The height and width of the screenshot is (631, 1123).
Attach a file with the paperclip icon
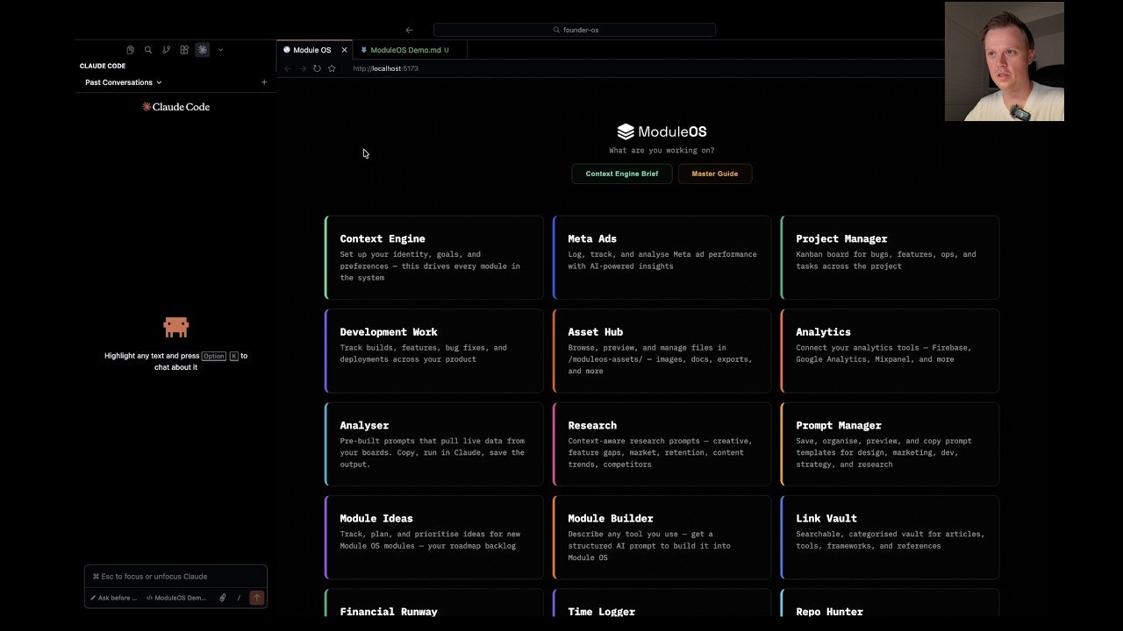pos(223,598)
